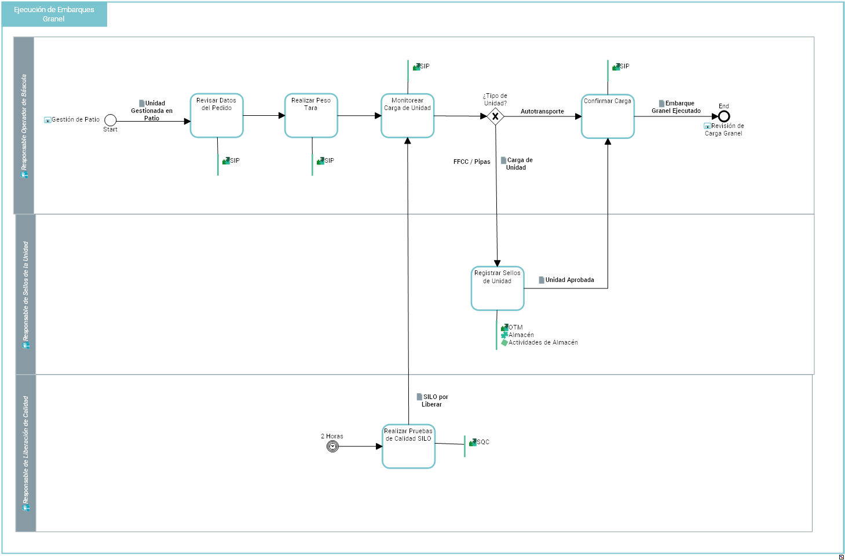
Task: Select the Responsable de Sellos de la Unidad lane header
Action: [x=25, y=294]
